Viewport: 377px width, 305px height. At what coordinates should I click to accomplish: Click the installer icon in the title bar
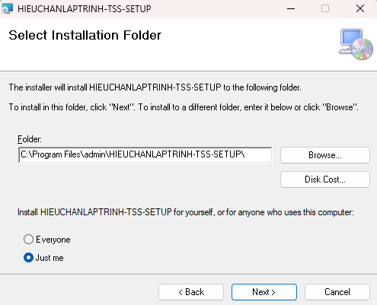click(x=7, y=8)
